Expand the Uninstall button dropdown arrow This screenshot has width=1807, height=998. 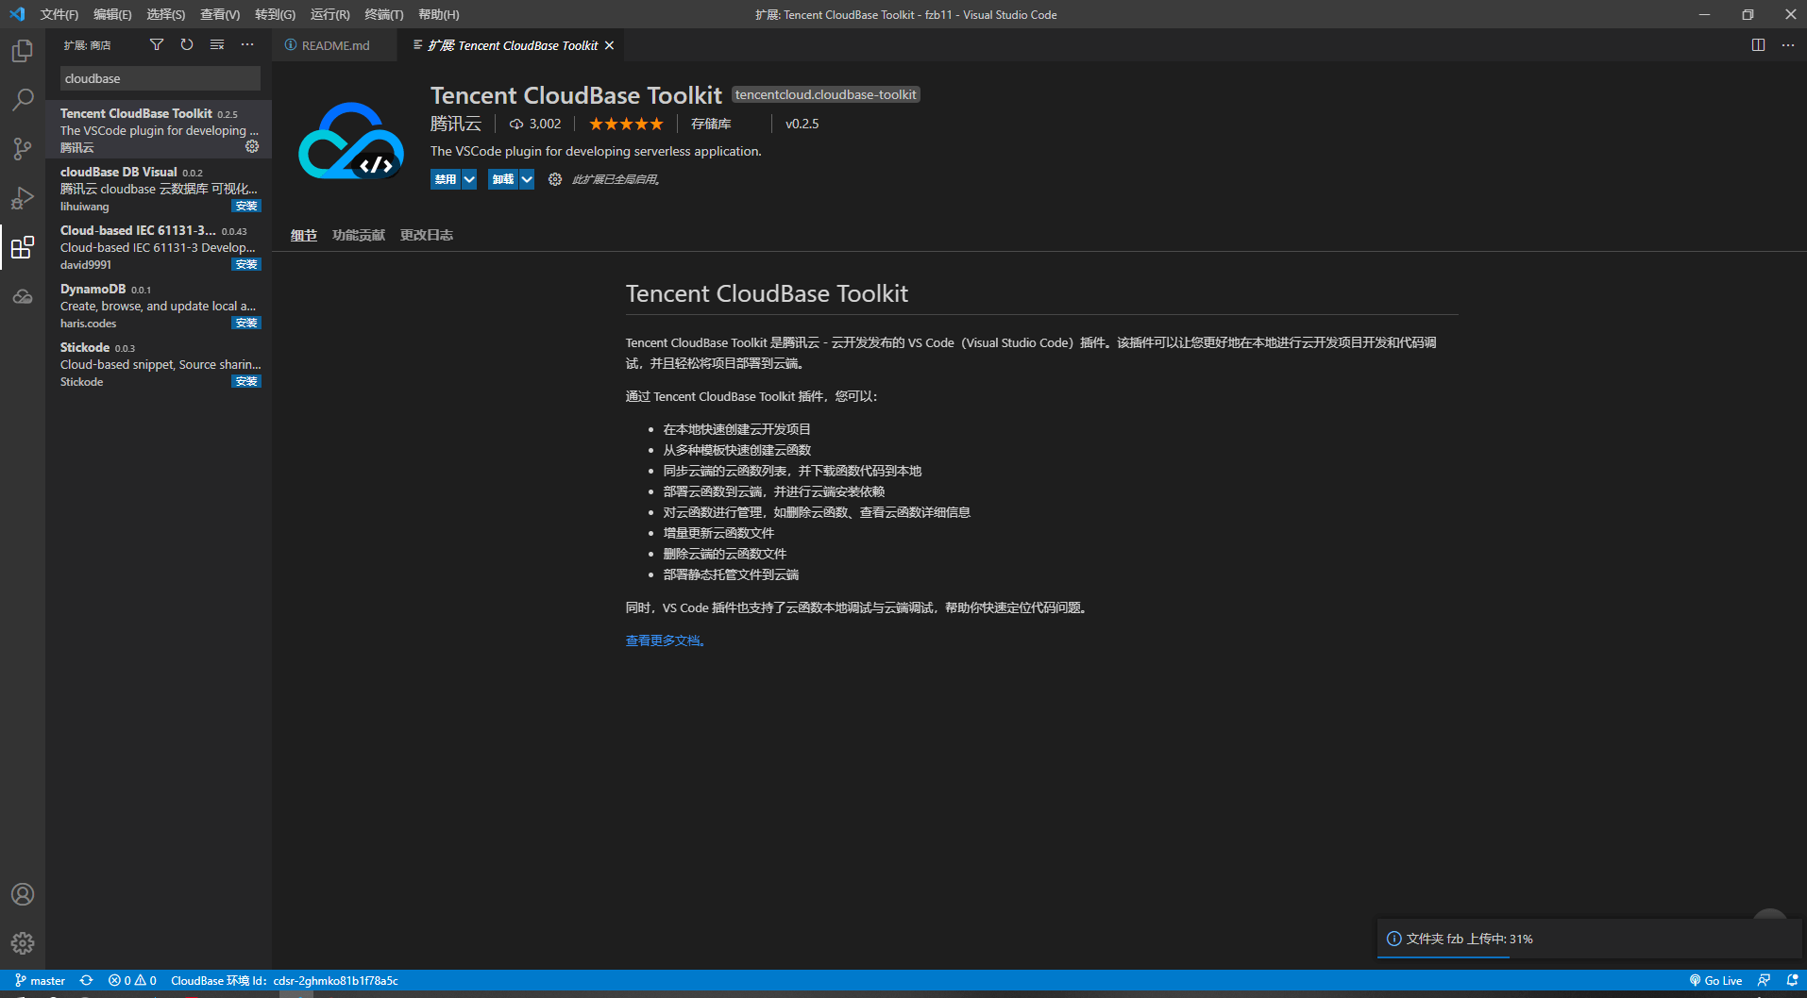(x=527, y=179)
